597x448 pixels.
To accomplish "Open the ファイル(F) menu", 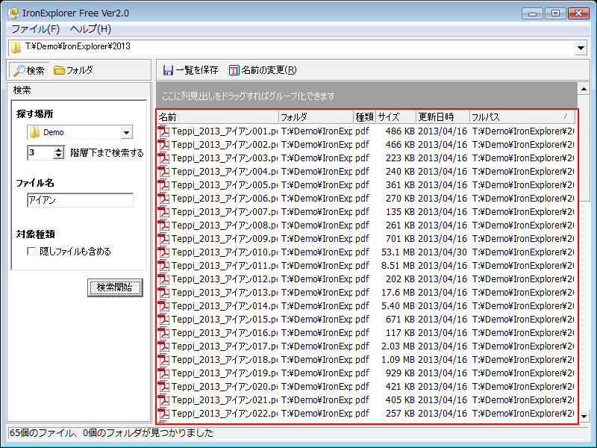I will [x=35, y=29].
